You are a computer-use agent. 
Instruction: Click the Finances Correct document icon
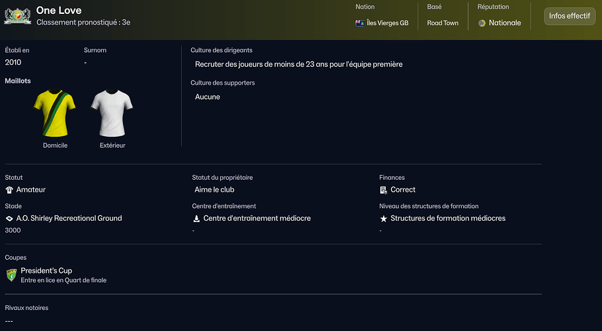[x=384, y=190]
